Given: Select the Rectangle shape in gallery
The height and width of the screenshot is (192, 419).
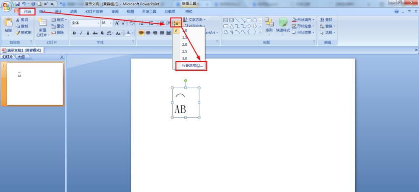Looking at the screenshot, I should [249, 20].
